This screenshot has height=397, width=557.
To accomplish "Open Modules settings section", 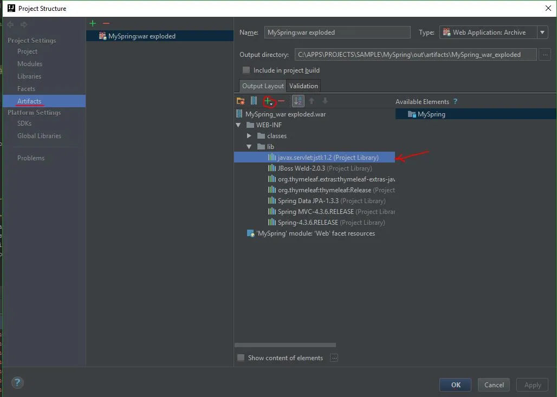I will (30, 64).
